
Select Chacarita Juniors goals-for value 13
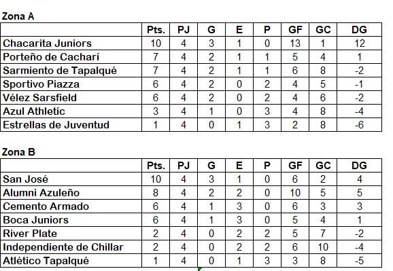click(295, 43)
